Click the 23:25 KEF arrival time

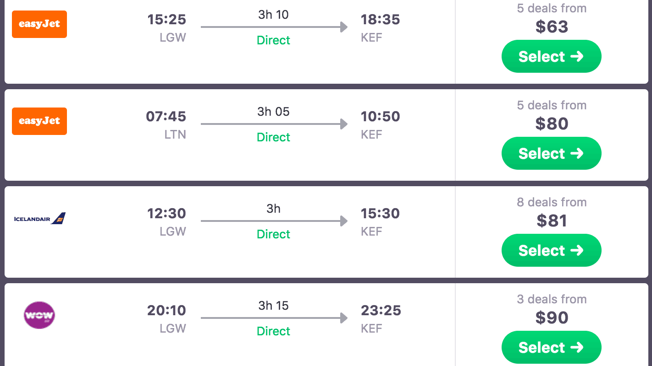(381, 311)
